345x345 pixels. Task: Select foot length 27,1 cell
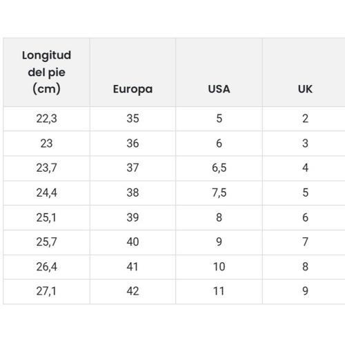pyautogui.click(x=46, y=291)
